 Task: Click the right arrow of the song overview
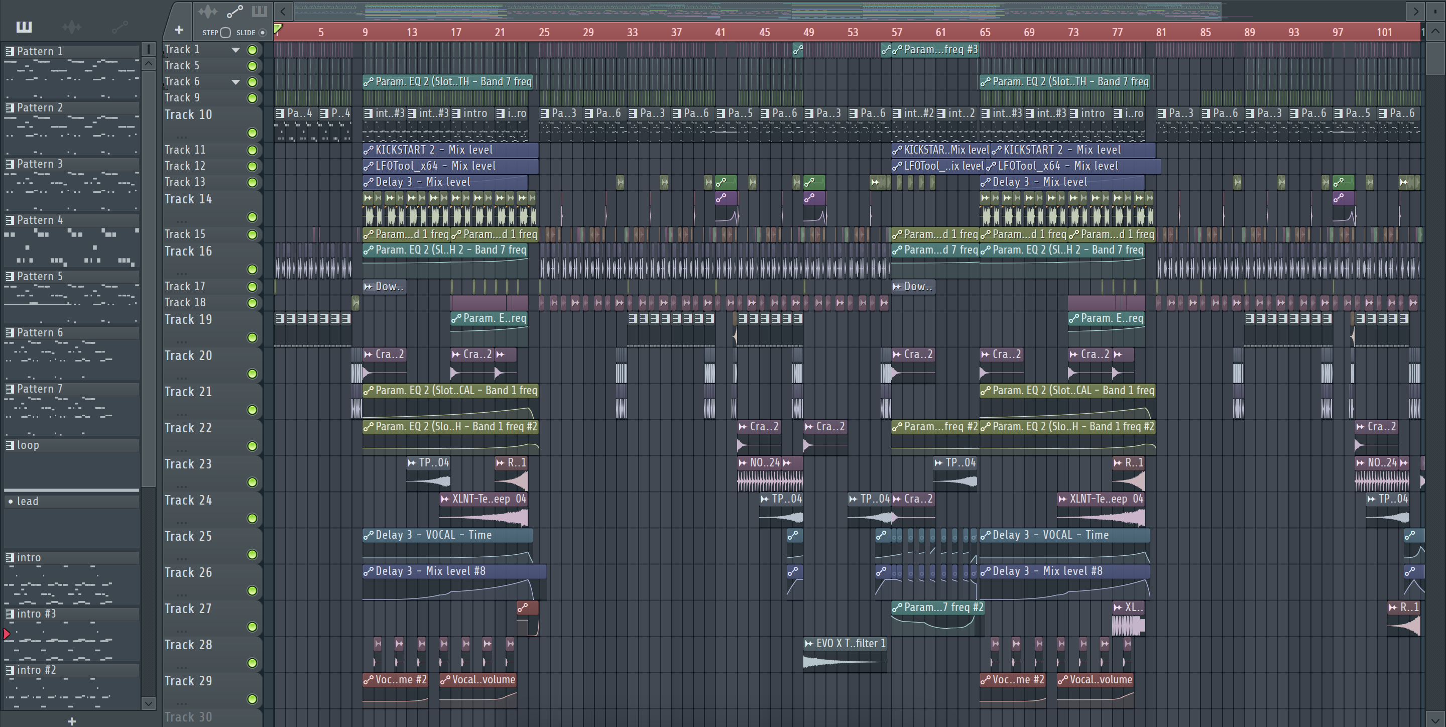point(1415,11)
